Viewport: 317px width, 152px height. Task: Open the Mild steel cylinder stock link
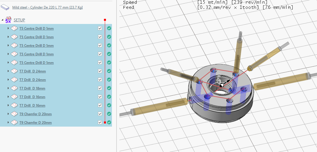coord(47,7)
